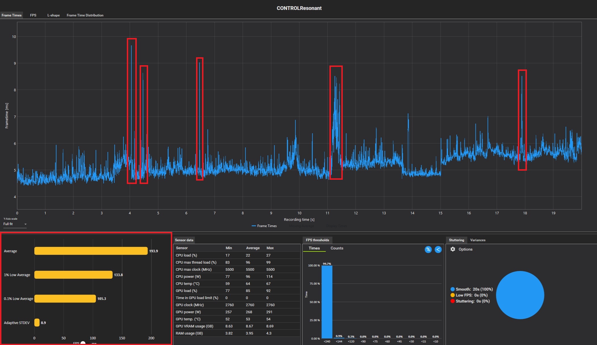
Task: Open the Y-Axis scale Full fit dropdown
Action: (x=15, y=224)
